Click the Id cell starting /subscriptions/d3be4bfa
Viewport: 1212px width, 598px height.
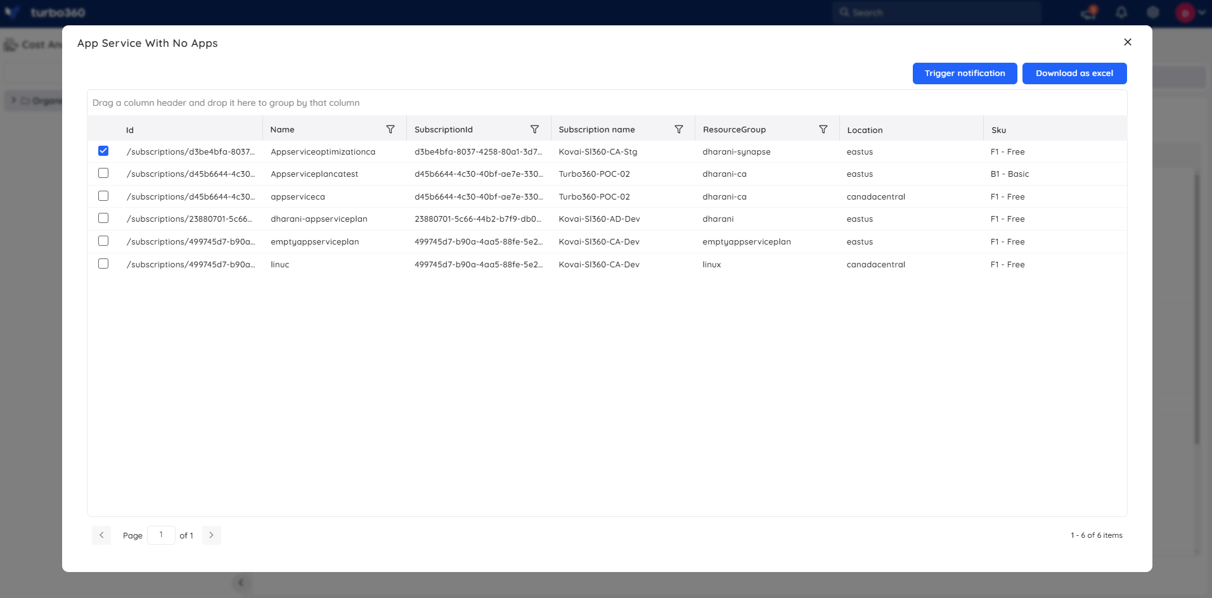pyautogui.click(x=190, y=151)
